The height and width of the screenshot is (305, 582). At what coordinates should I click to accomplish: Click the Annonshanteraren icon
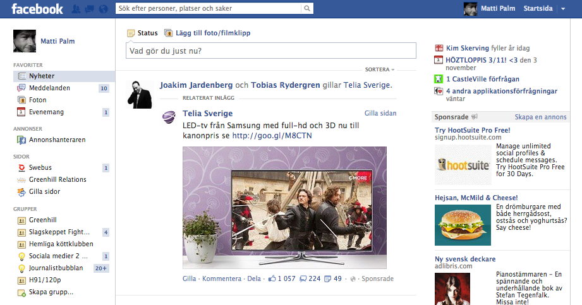pyautogui.click(x=21, y=140)
